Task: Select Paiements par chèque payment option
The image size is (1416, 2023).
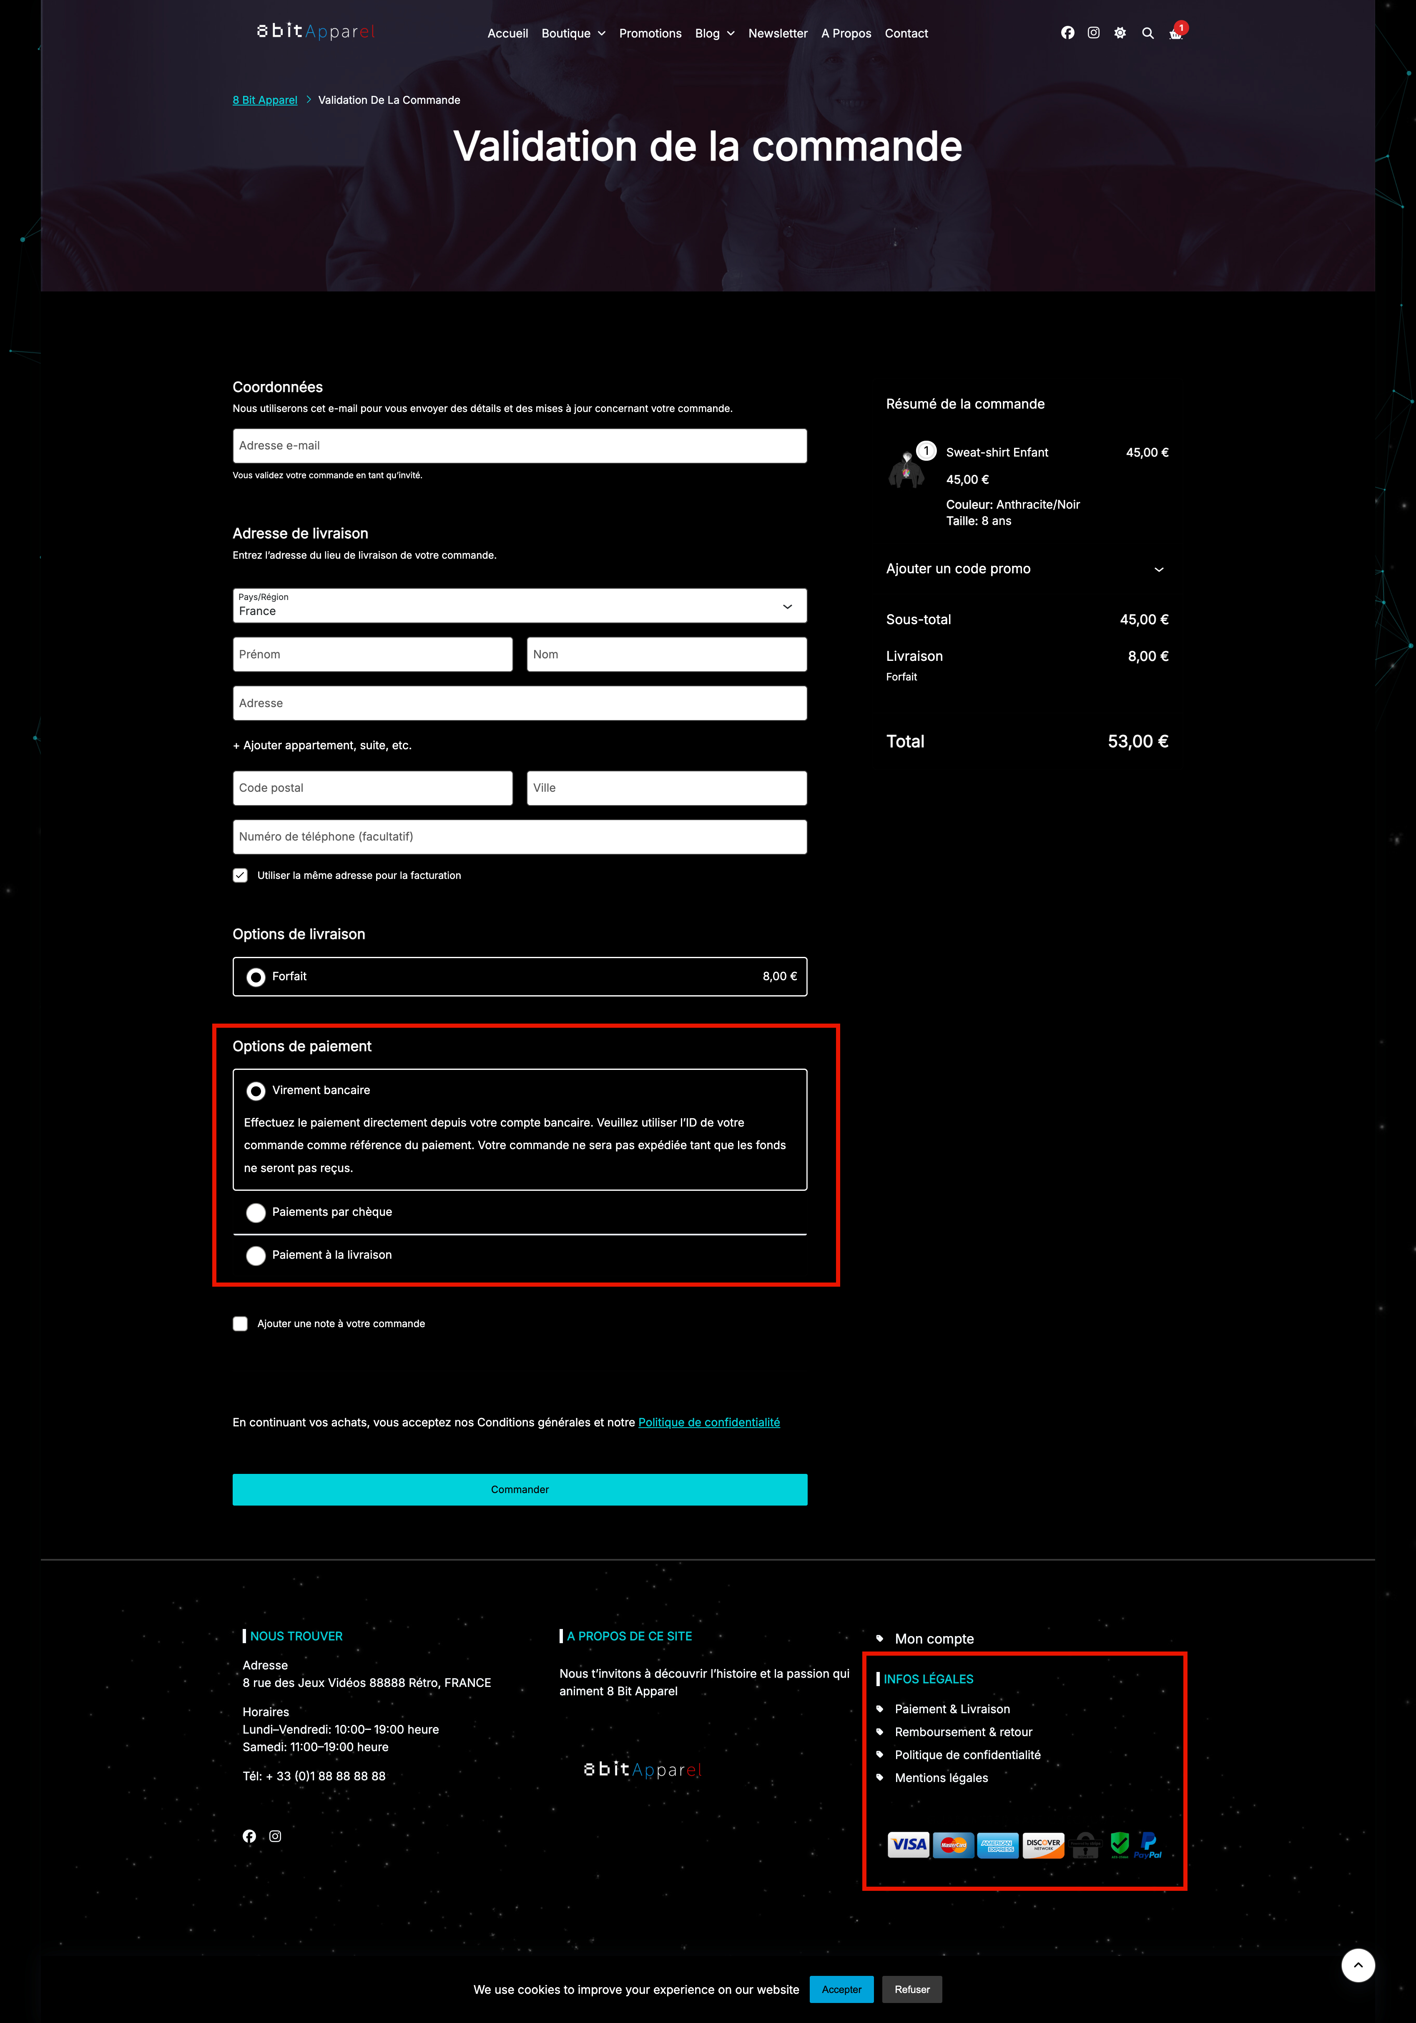Action: (x=256, y=1212)
